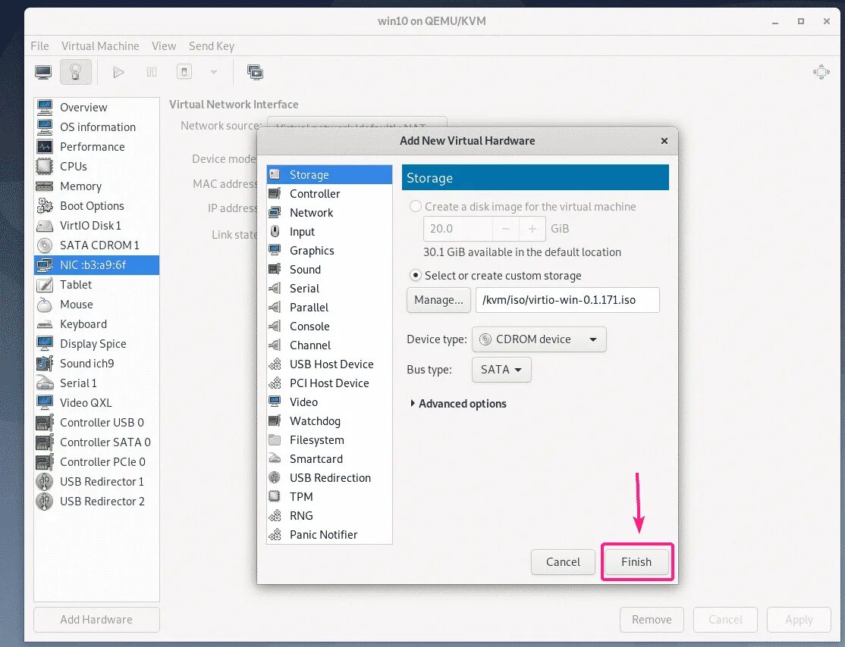Click USB Host Device icon

(275, 364)
